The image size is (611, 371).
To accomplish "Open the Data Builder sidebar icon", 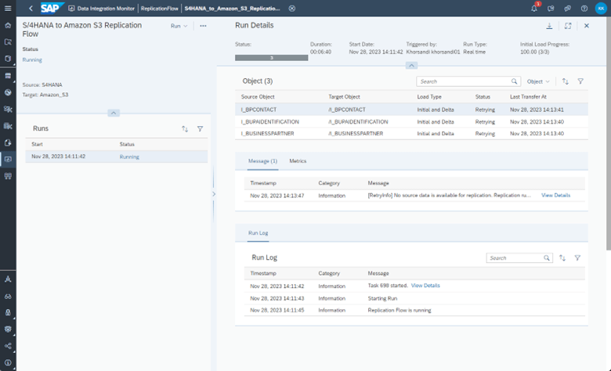I will click(8, 126).
